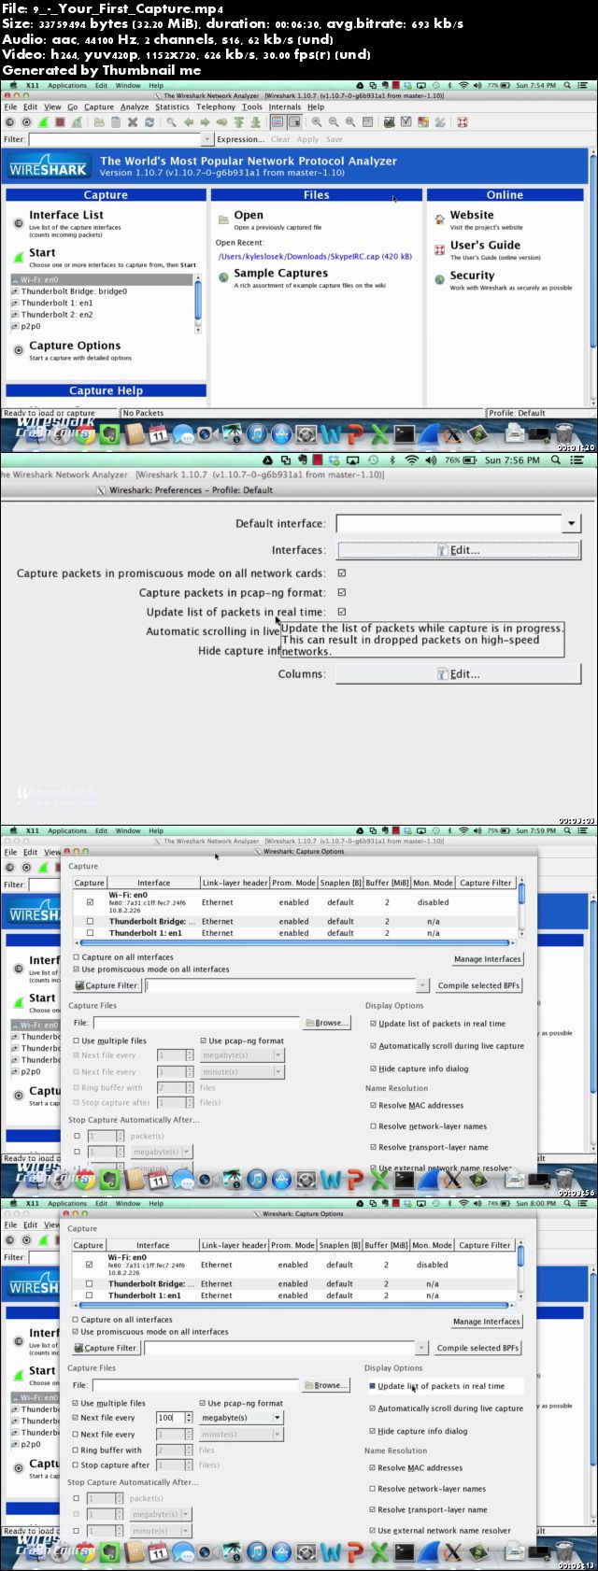Click the reload capture file icon in top frame
The height and width of the screenshot is (1571, 598).
pyautogui.click(x=149, y=122)
